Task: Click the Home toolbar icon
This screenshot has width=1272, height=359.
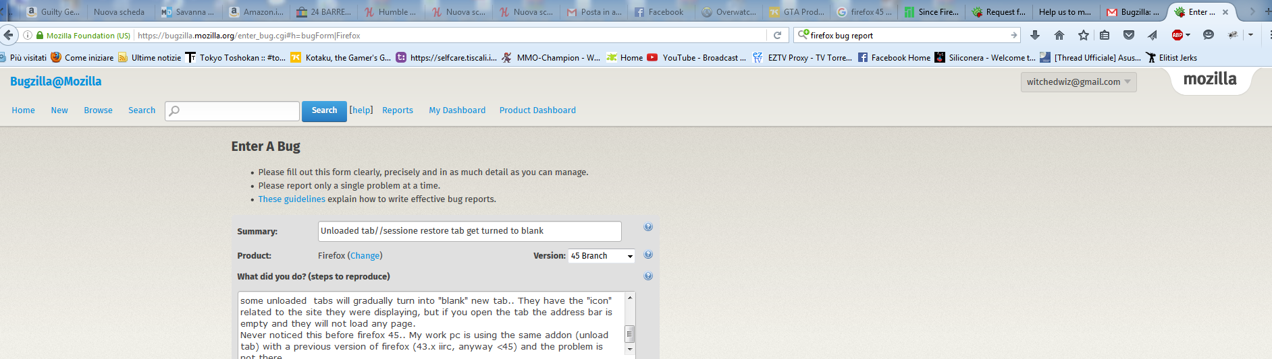Action: pos(1059,35)
